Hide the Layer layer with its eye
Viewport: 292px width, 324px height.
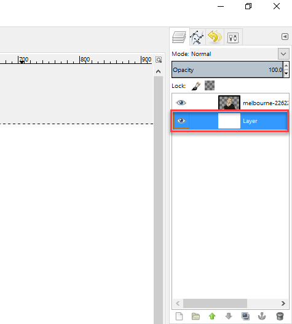[x=181, y=121]
